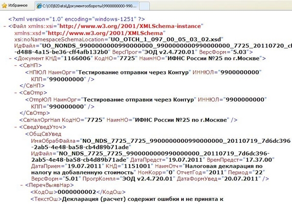Collapse the СведУведУточ element
This screenshot has width=292, height=204.
pyautogui.click(x=16, y=127)
